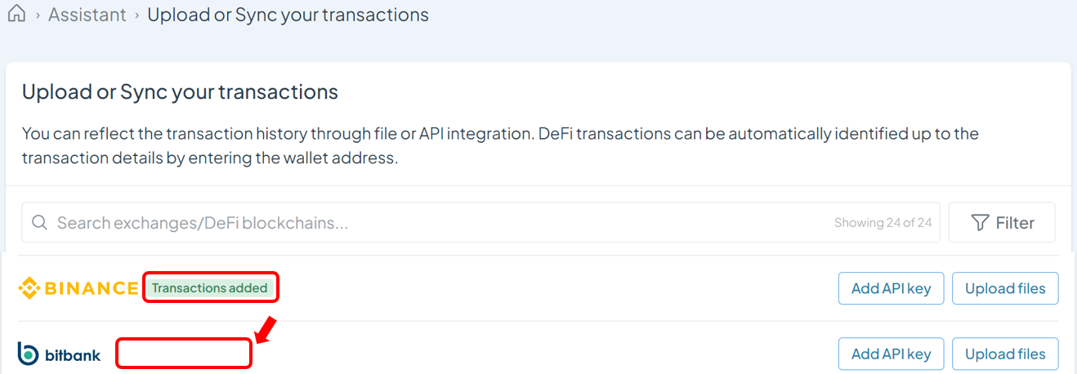
Task: Add API key for bitbank
Action: (x=891, y=354)
